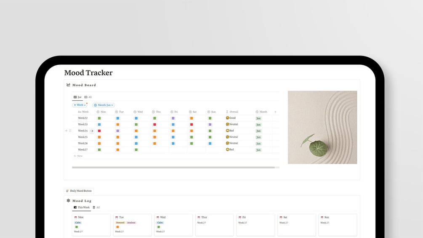Click the Mood Tracker page title
Viewport: 423px width, 238px height.
(x=88, y=72)
